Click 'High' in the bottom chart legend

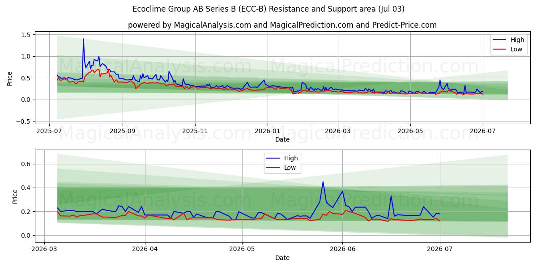point(291,159)
